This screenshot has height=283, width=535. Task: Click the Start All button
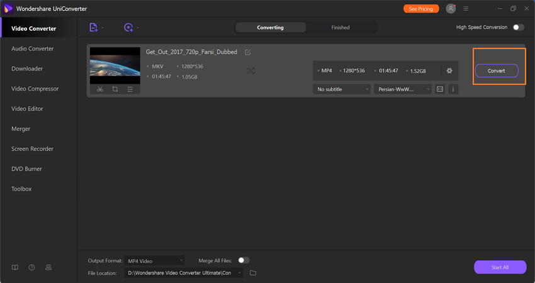(500, 267)
